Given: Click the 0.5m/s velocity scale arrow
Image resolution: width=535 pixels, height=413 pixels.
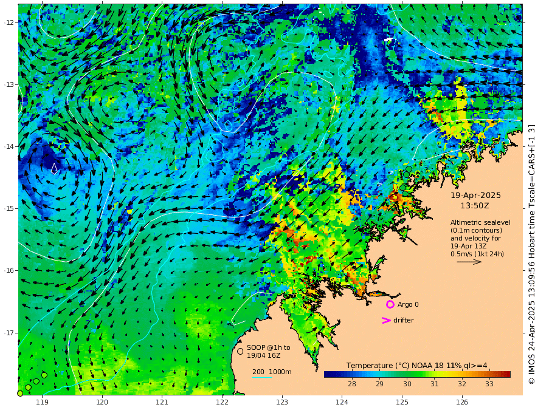Looking at the screenshot, I should click(469, 262).
